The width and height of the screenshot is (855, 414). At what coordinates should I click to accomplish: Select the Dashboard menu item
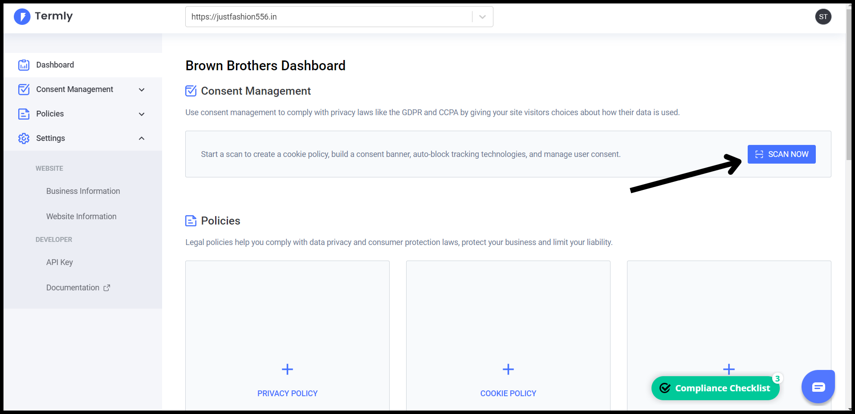pos(83,65)
